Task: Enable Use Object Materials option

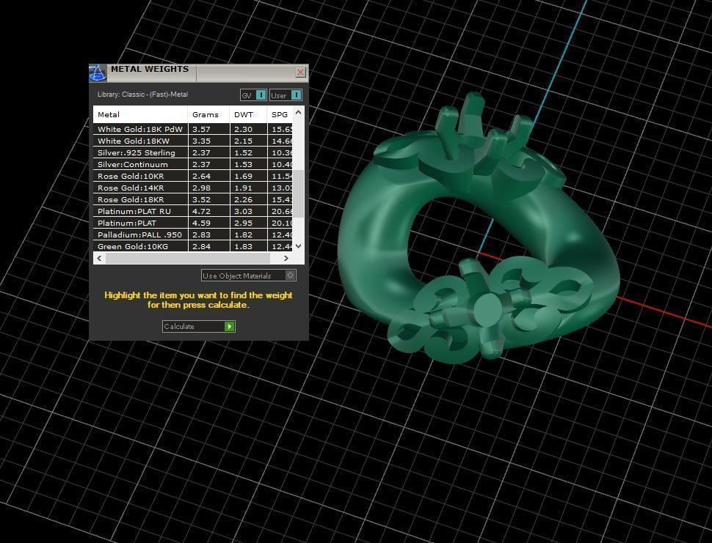Action: pos(249,275)
